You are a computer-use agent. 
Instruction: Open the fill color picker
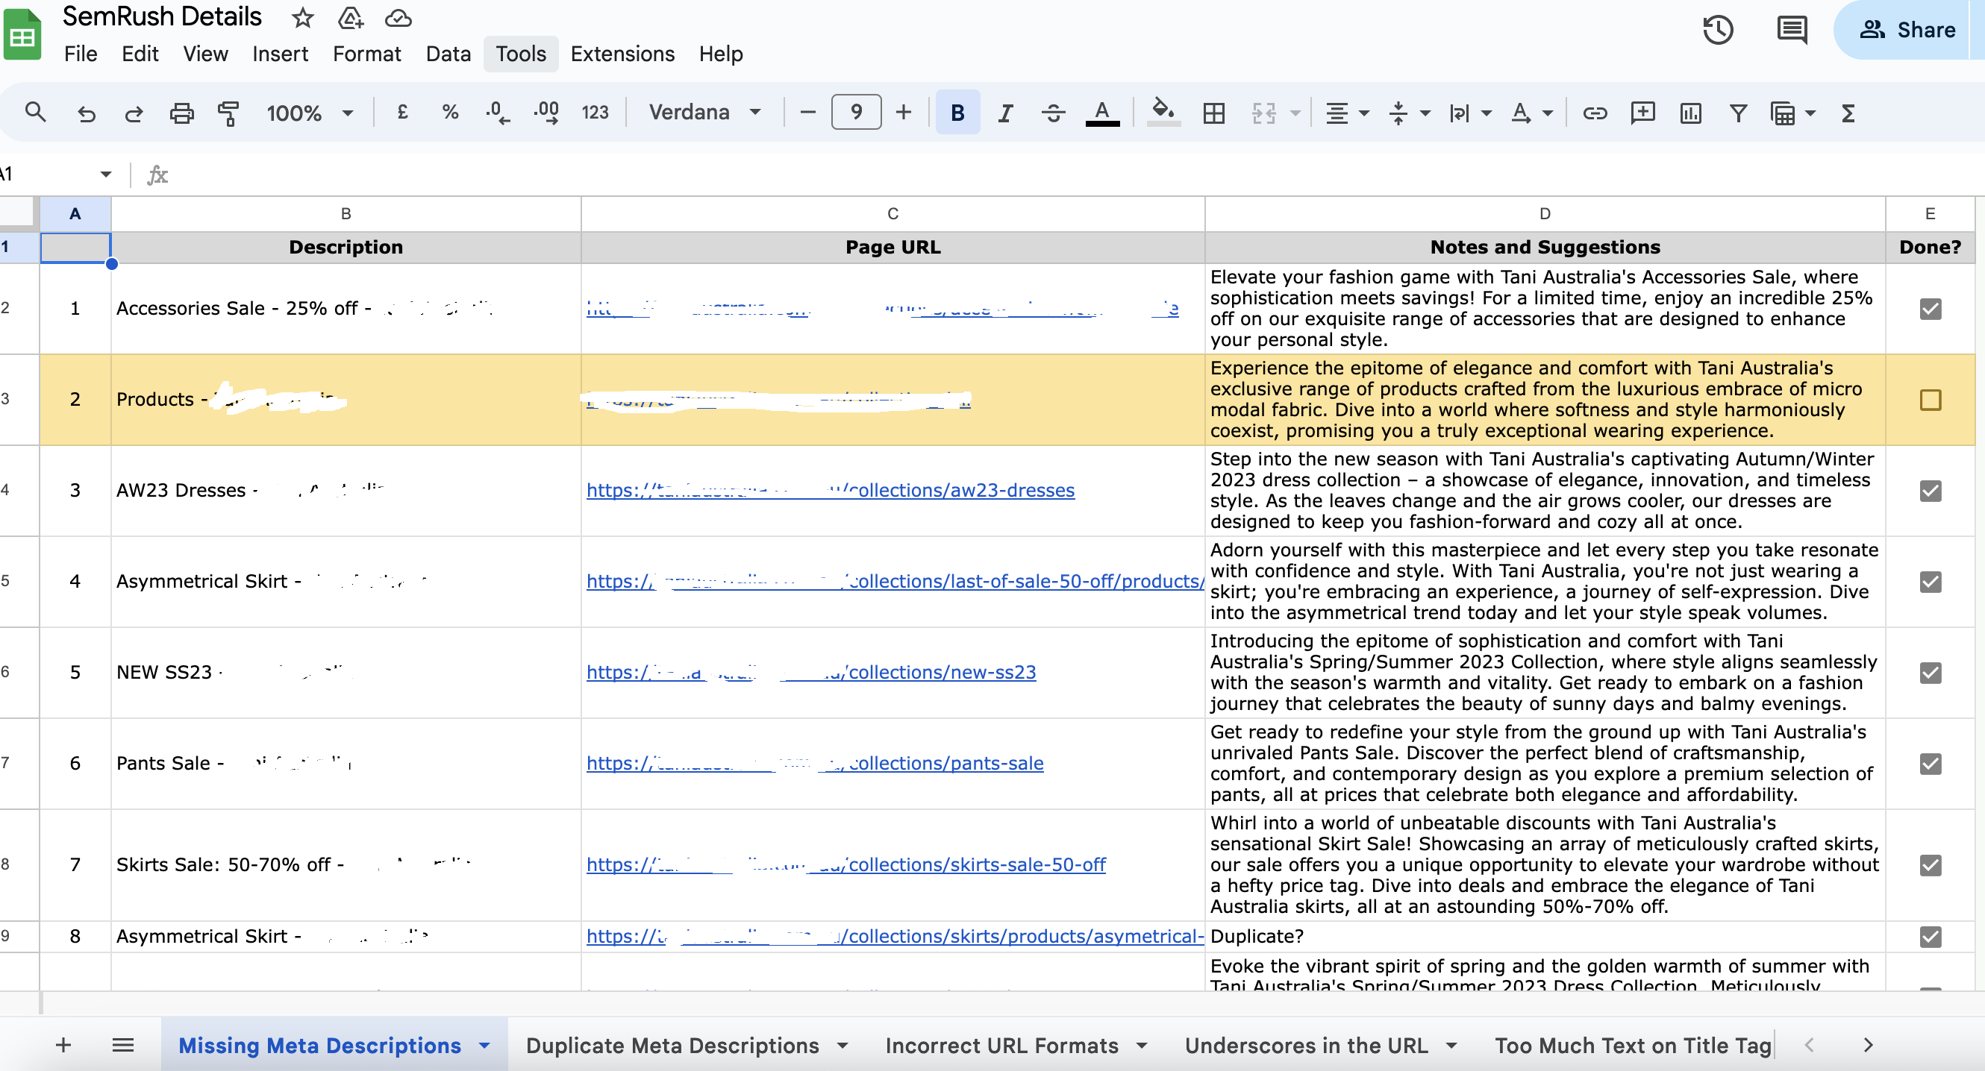tap(1162, 113)
